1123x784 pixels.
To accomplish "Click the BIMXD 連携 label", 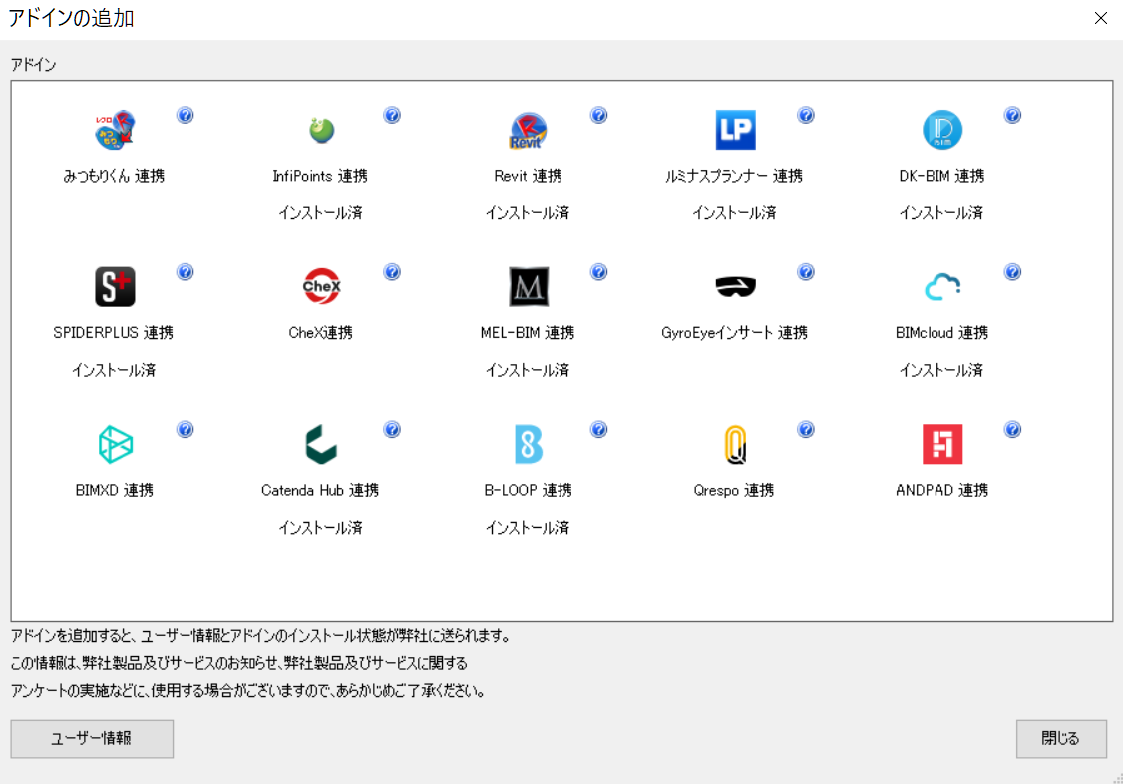I will click(x=115, y=491).
